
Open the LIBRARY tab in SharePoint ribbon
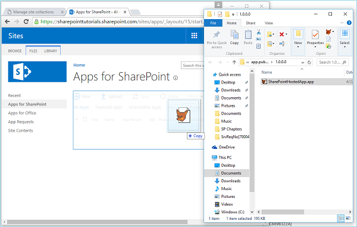pos(51,51)
